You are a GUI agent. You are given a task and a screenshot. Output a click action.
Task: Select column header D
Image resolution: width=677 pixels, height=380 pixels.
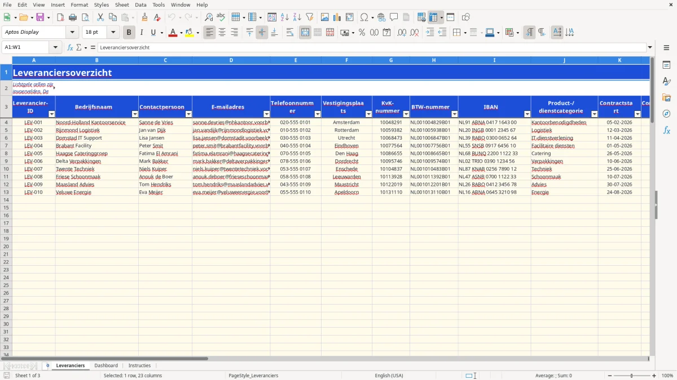(x=231, y=60)
